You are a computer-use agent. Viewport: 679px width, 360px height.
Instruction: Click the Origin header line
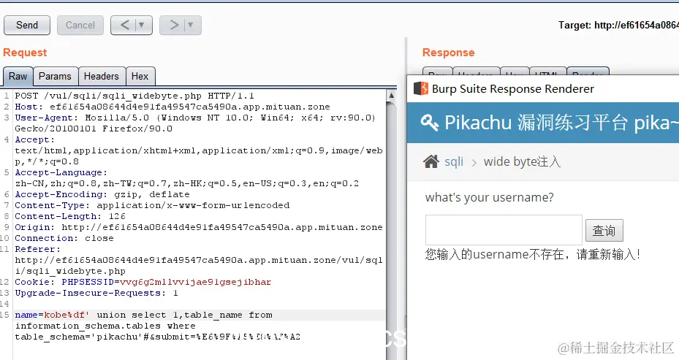point(199,227)
